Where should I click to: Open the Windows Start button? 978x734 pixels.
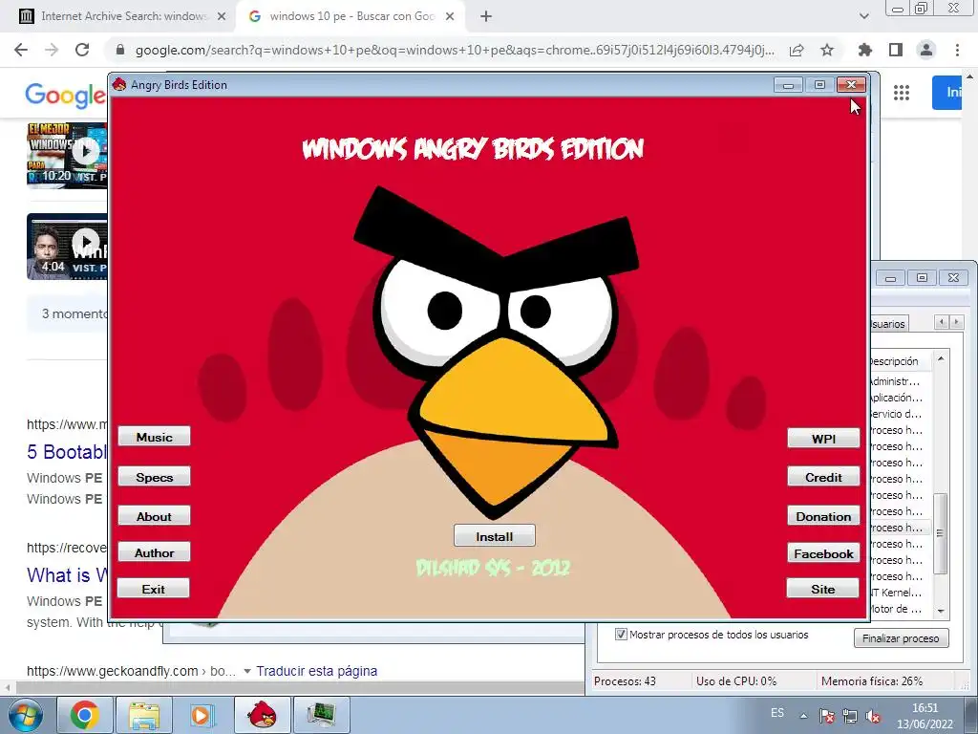click(26, 715)
